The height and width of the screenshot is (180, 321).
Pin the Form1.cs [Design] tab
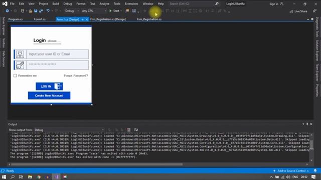[82, 19]
